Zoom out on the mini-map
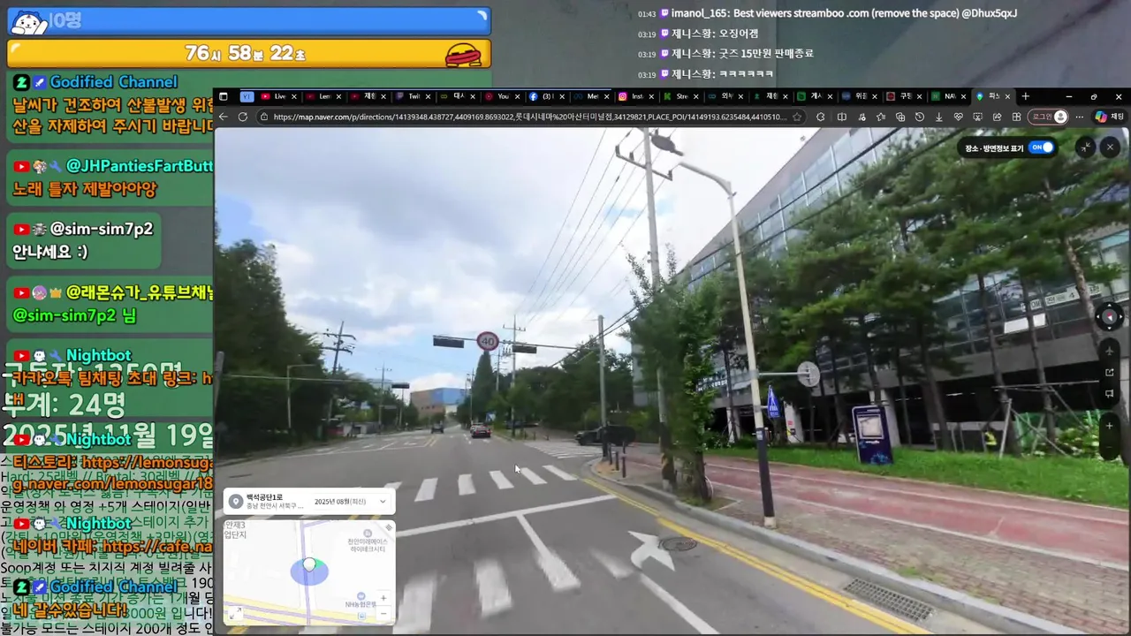Image resolution: width=1131 pixels, height=636 pixels. click(383, 613)
